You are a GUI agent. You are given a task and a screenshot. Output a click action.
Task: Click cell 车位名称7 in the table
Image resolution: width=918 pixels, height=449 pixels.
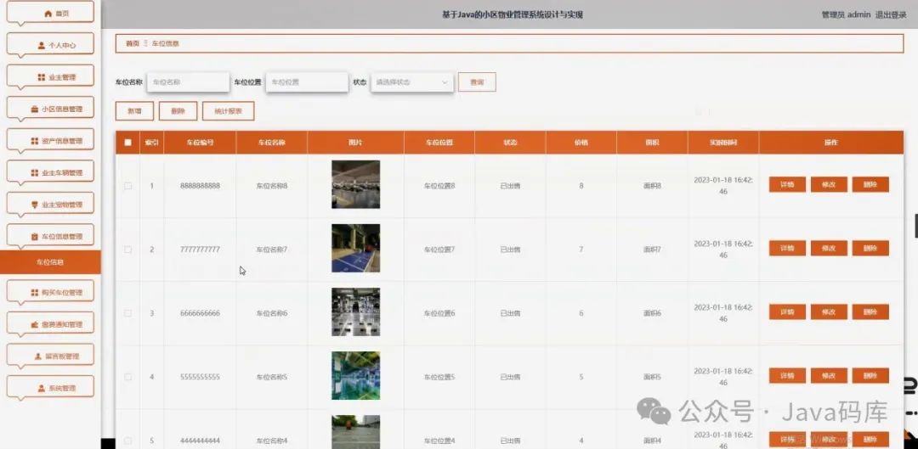[x=272, y=250]
